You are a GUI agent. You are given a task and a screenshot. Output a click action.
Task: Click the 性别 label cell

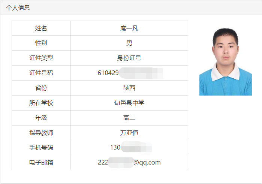[x=41, y=43]
